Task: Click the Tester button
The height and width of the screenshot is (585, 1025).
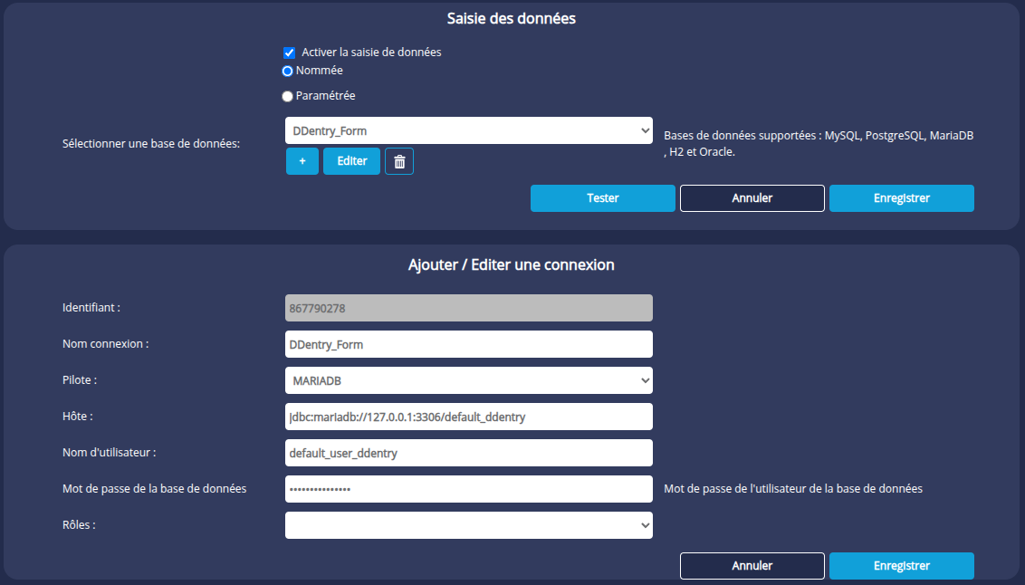Action: click(602, 198)
